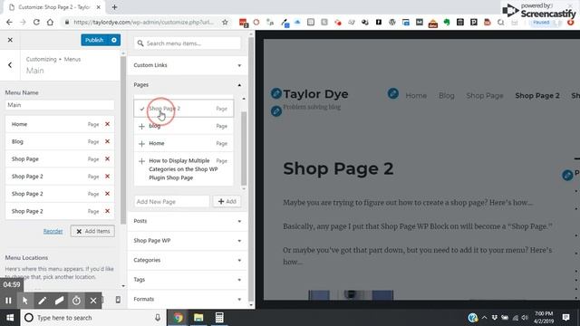This screenshot has width=580, height=326.
Task: Switch to the Customize Shop Page 2 tab
Action: click(54, 7)
